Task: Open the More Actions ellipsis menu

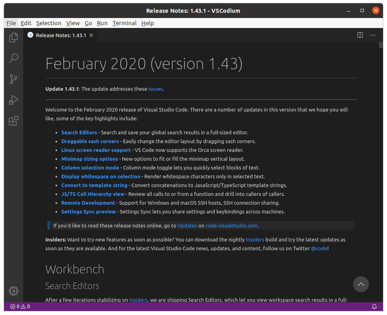Action: pyautogui.click(x=373, y=35)
